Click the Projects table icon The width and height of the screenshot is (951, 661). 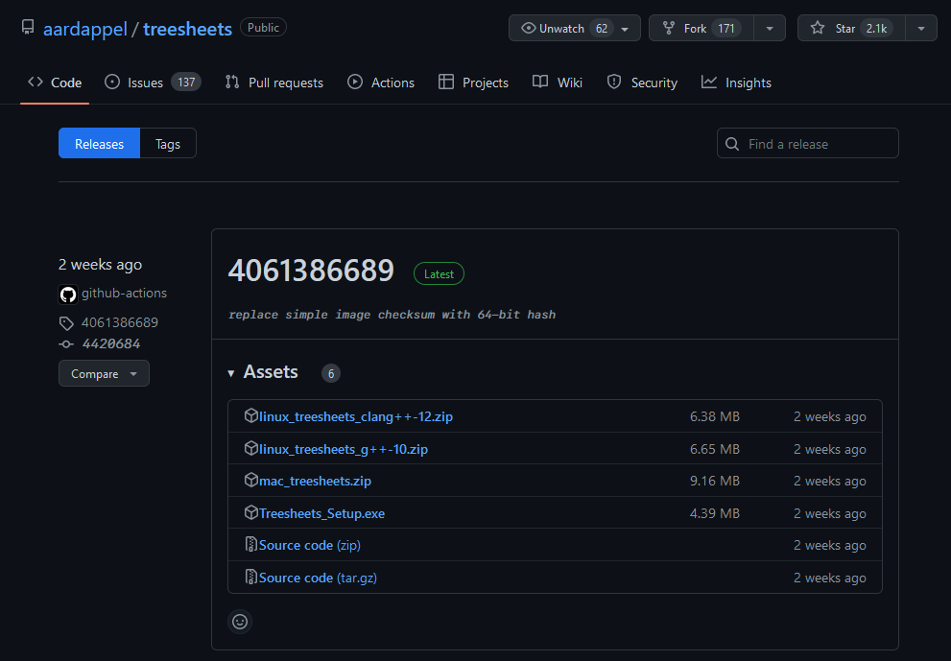[446, 82]
